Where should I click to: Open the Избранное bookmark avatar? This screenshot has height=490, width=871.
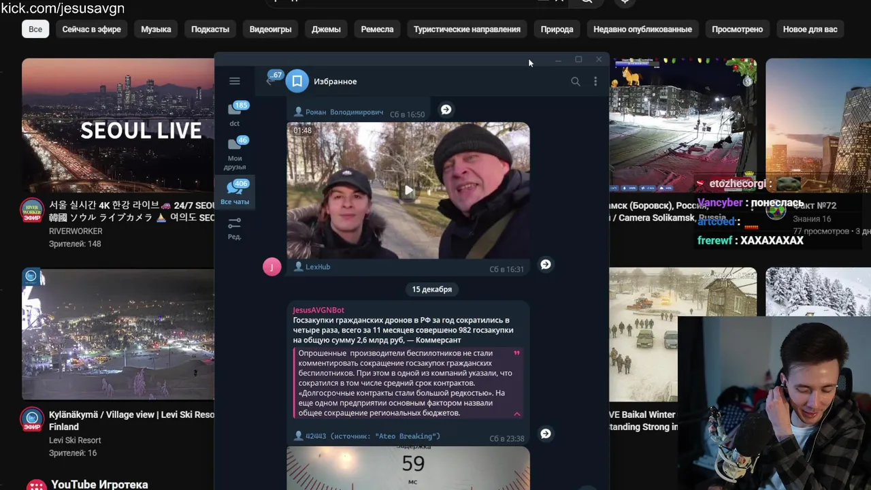click(x=297, y=82)
